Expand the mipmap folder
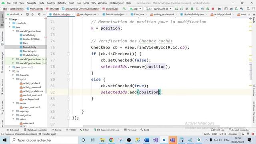The height and width of the screenshot is (144, 256). point(13,111)
